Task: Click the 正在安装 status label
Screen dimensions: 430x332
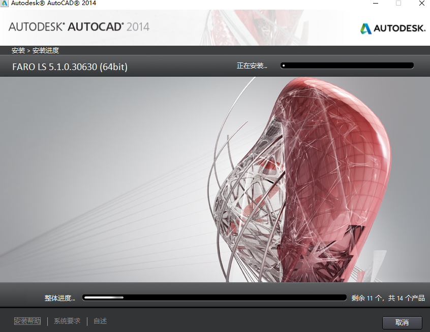Action: coord(252,65)
